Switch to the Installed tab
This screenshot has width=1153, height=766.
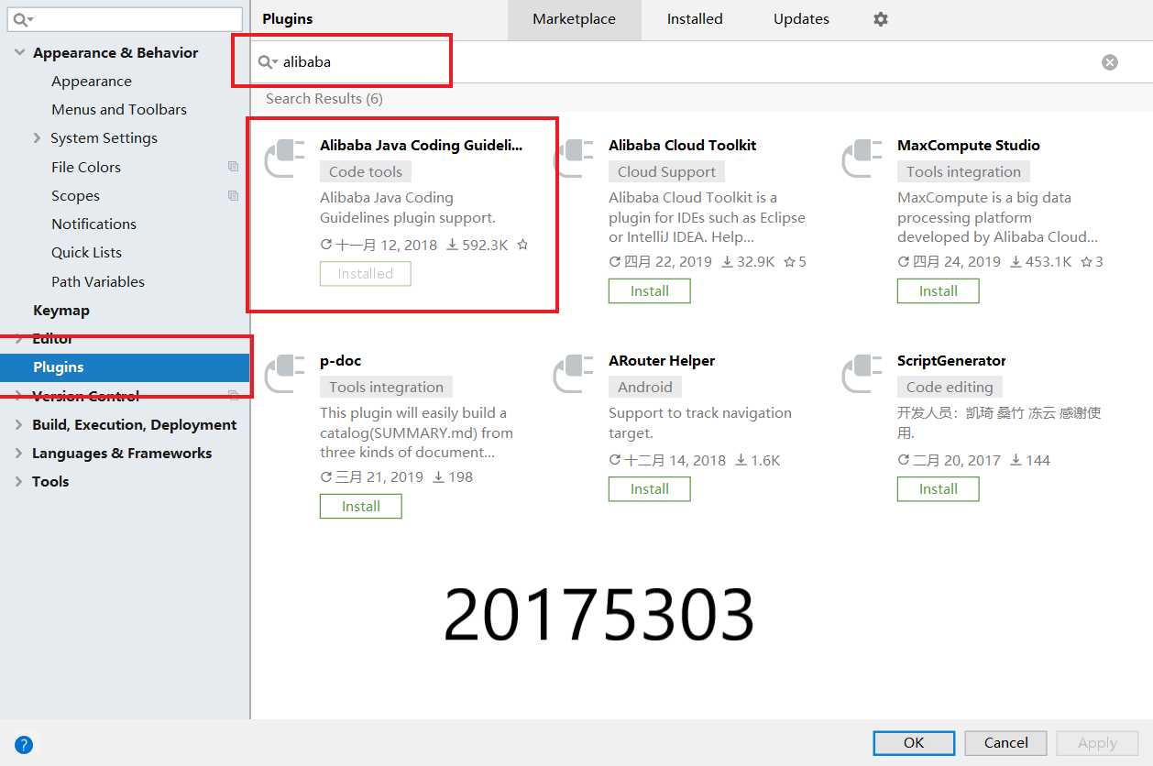pos(695,19)
